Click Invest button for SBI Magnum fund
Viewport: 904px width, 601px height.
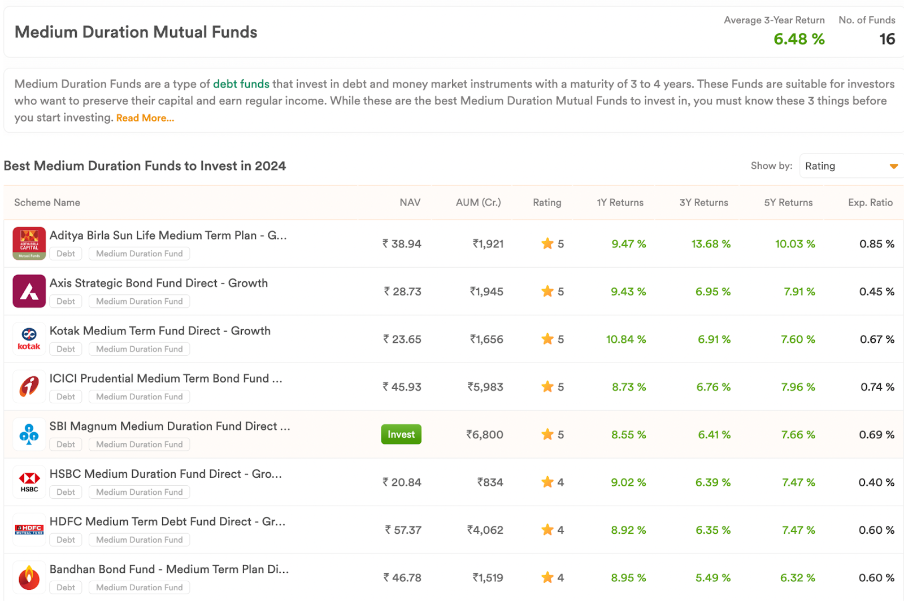tap(401, 434)
